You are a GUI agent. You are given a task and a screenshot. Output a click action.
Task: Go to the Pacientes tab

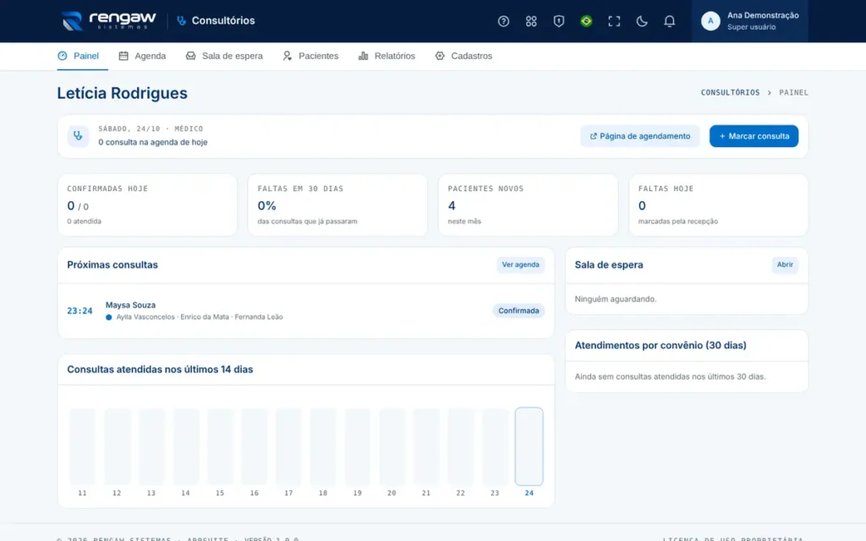pyautogui.click(x=310, y=56)
